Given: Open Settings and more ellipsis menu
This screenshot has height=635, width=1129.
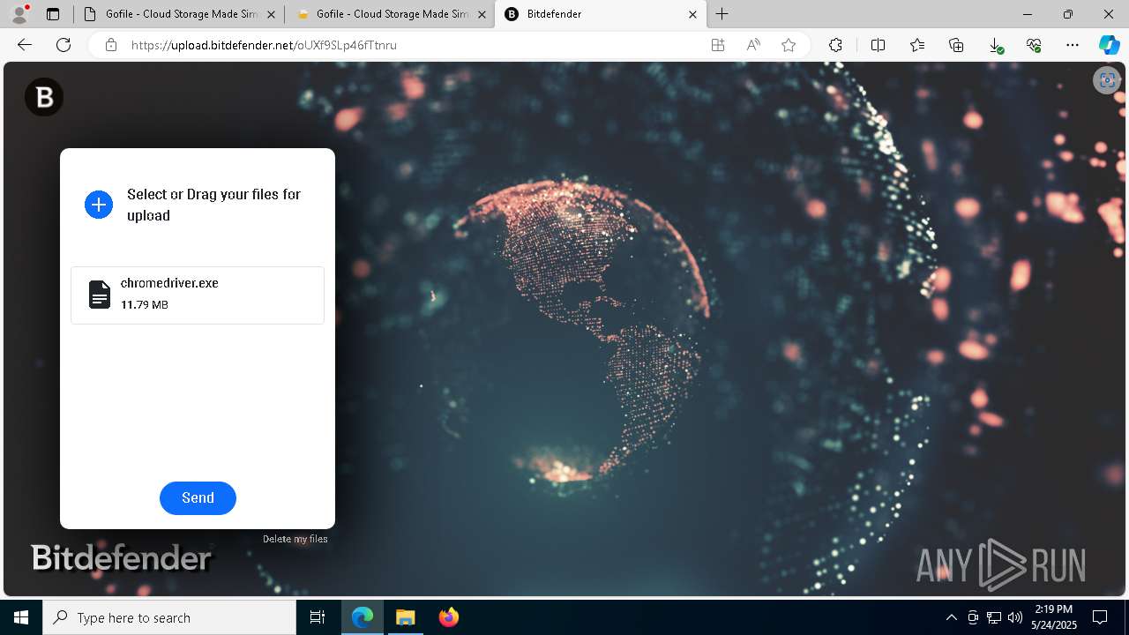Looking at the screenshot, I should (x=1073, y=45).
